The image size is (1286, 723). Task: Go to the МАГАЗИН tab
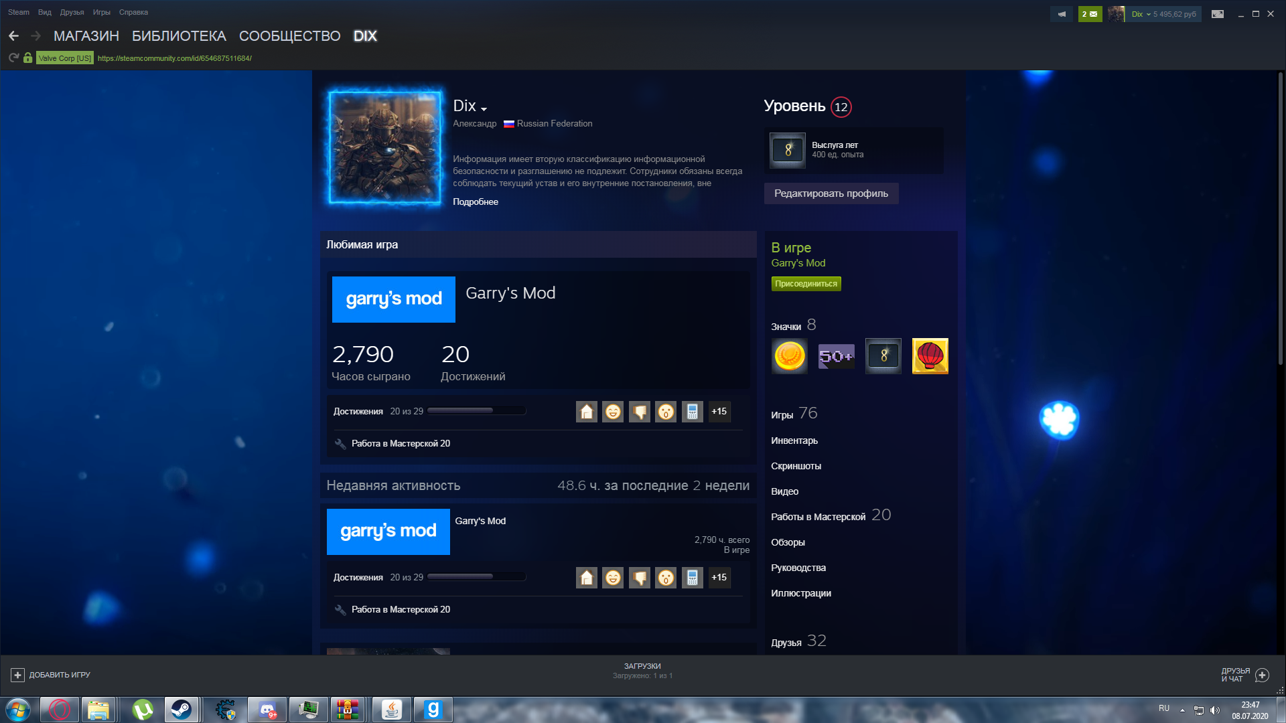pyautogui.click(x=86, y=36)
